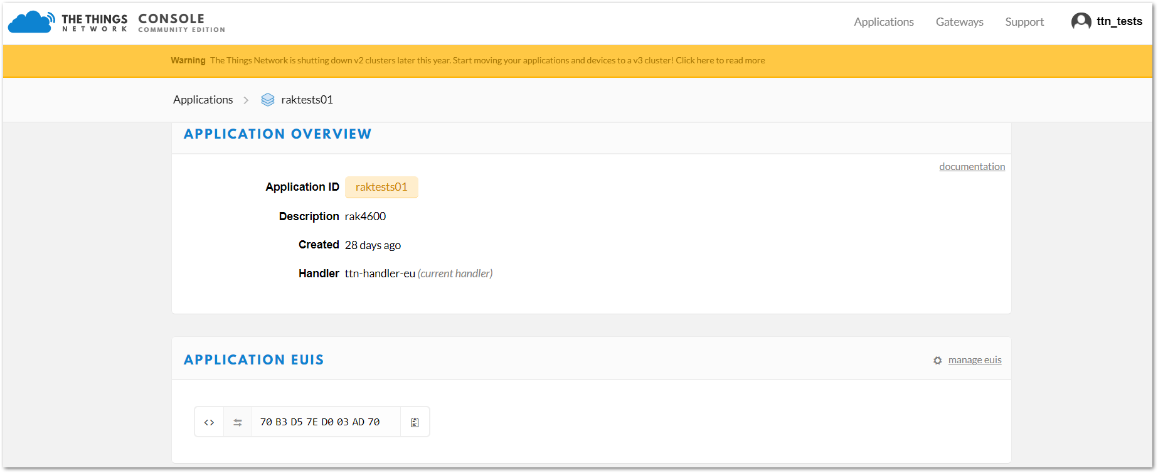
Task: Click the Handler field label
Action: point(319,274)
